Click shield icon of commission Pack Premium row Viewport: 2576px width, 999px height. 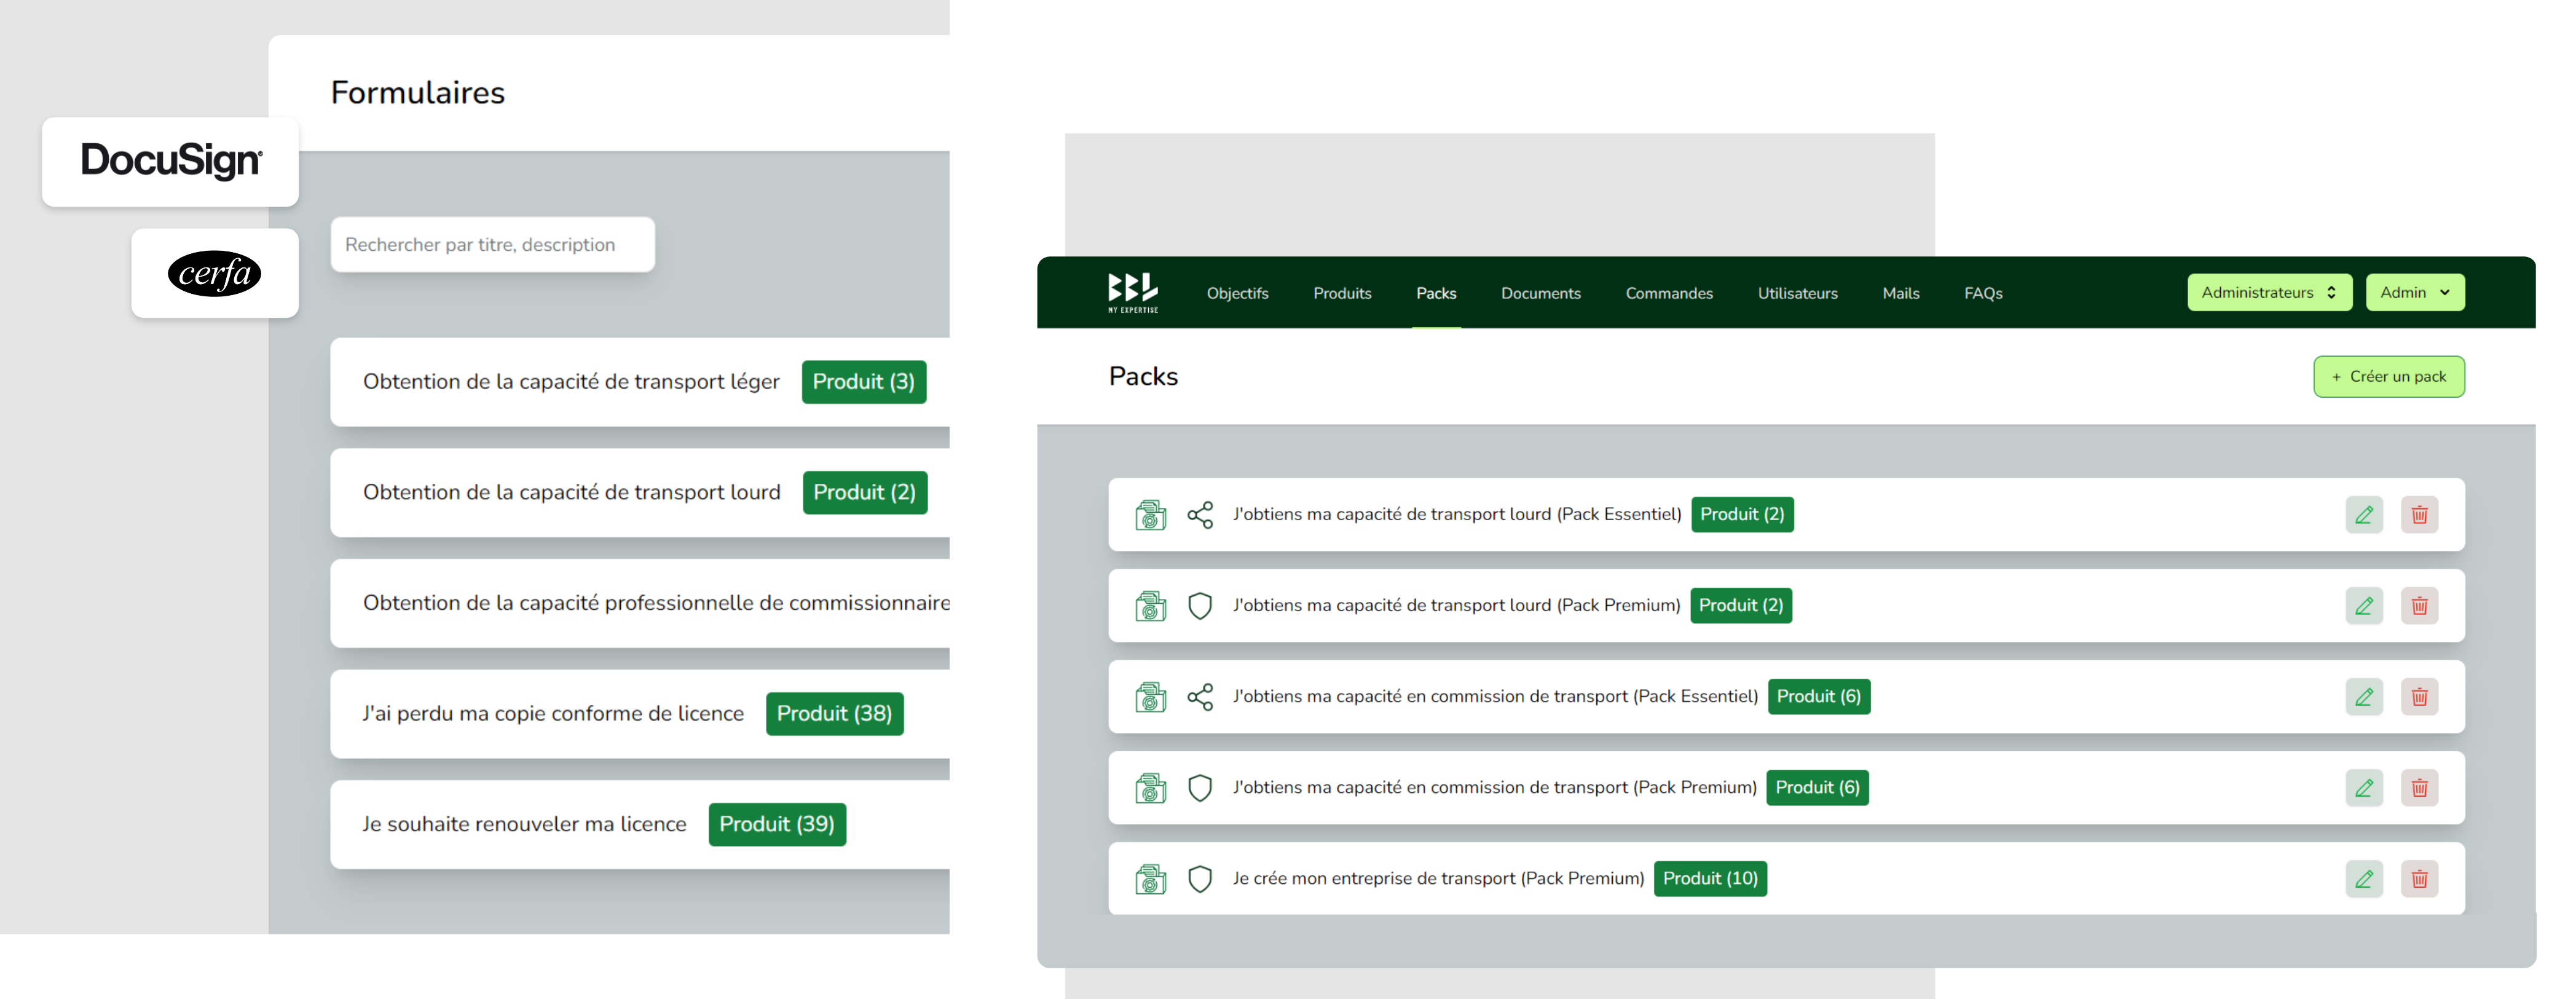pyautogui.click(x=1199, y=788)
